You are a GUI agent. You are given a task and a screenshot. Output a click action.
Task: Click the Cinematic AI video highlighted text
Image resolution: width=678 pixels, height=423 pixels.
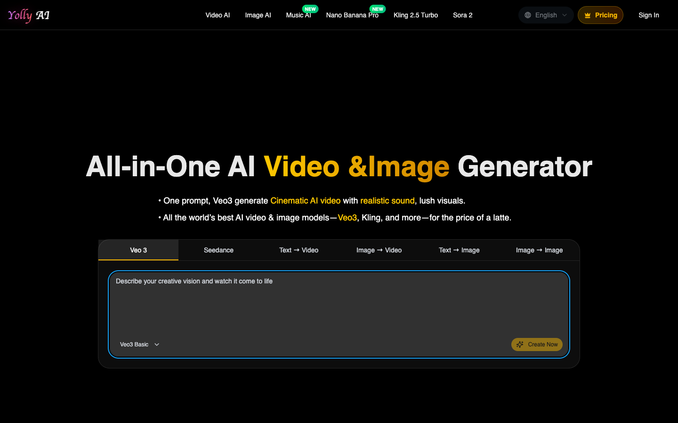[x=306, y=201]
